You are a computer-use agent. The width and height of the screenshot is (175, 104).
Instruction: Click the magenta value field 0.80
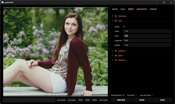click(x=147, y=41)
